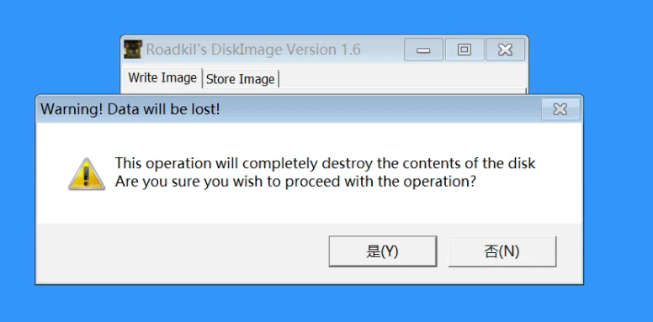The width and height of the screenshot is (653, 322).
Task: Click dialog title bar space left of X
Action: (x=379, y=109)
